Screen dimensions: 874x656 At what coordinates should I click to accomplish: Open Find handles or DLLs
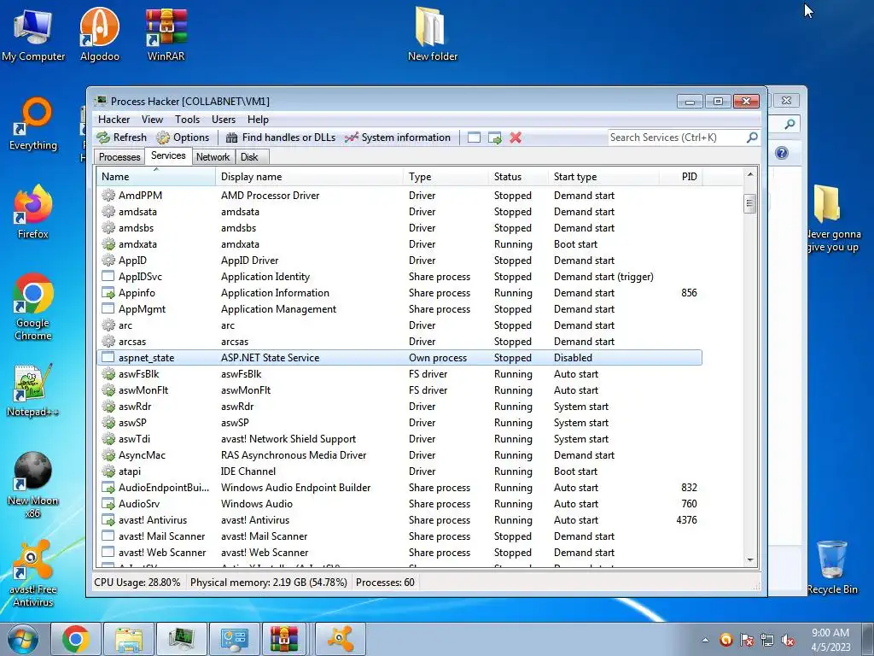280,138
